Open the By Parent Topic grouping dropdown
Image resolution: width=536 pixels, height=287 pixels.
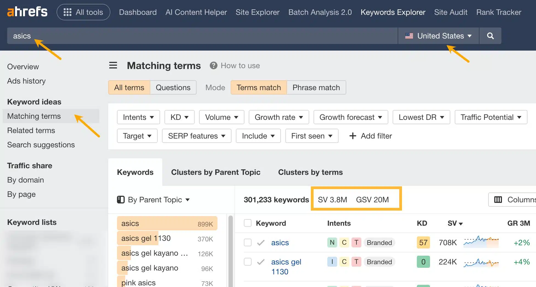tap(153, 200)
